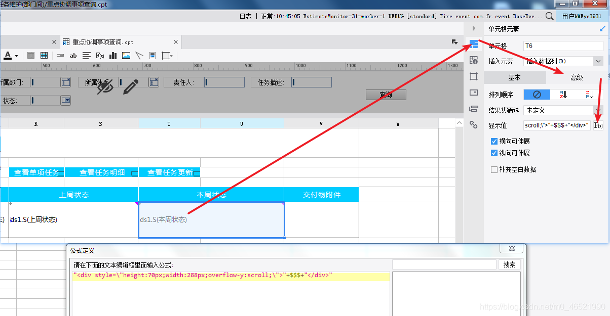
Task: Click the 查看任务更新 button cell
Action: (169, 172)
